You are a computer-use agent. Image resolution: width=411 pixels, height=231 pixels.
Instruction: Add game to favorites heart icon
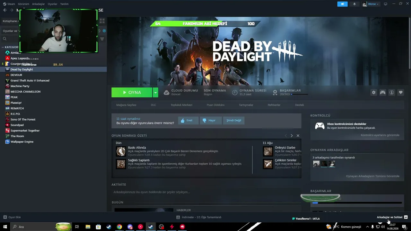coord(401,92)
